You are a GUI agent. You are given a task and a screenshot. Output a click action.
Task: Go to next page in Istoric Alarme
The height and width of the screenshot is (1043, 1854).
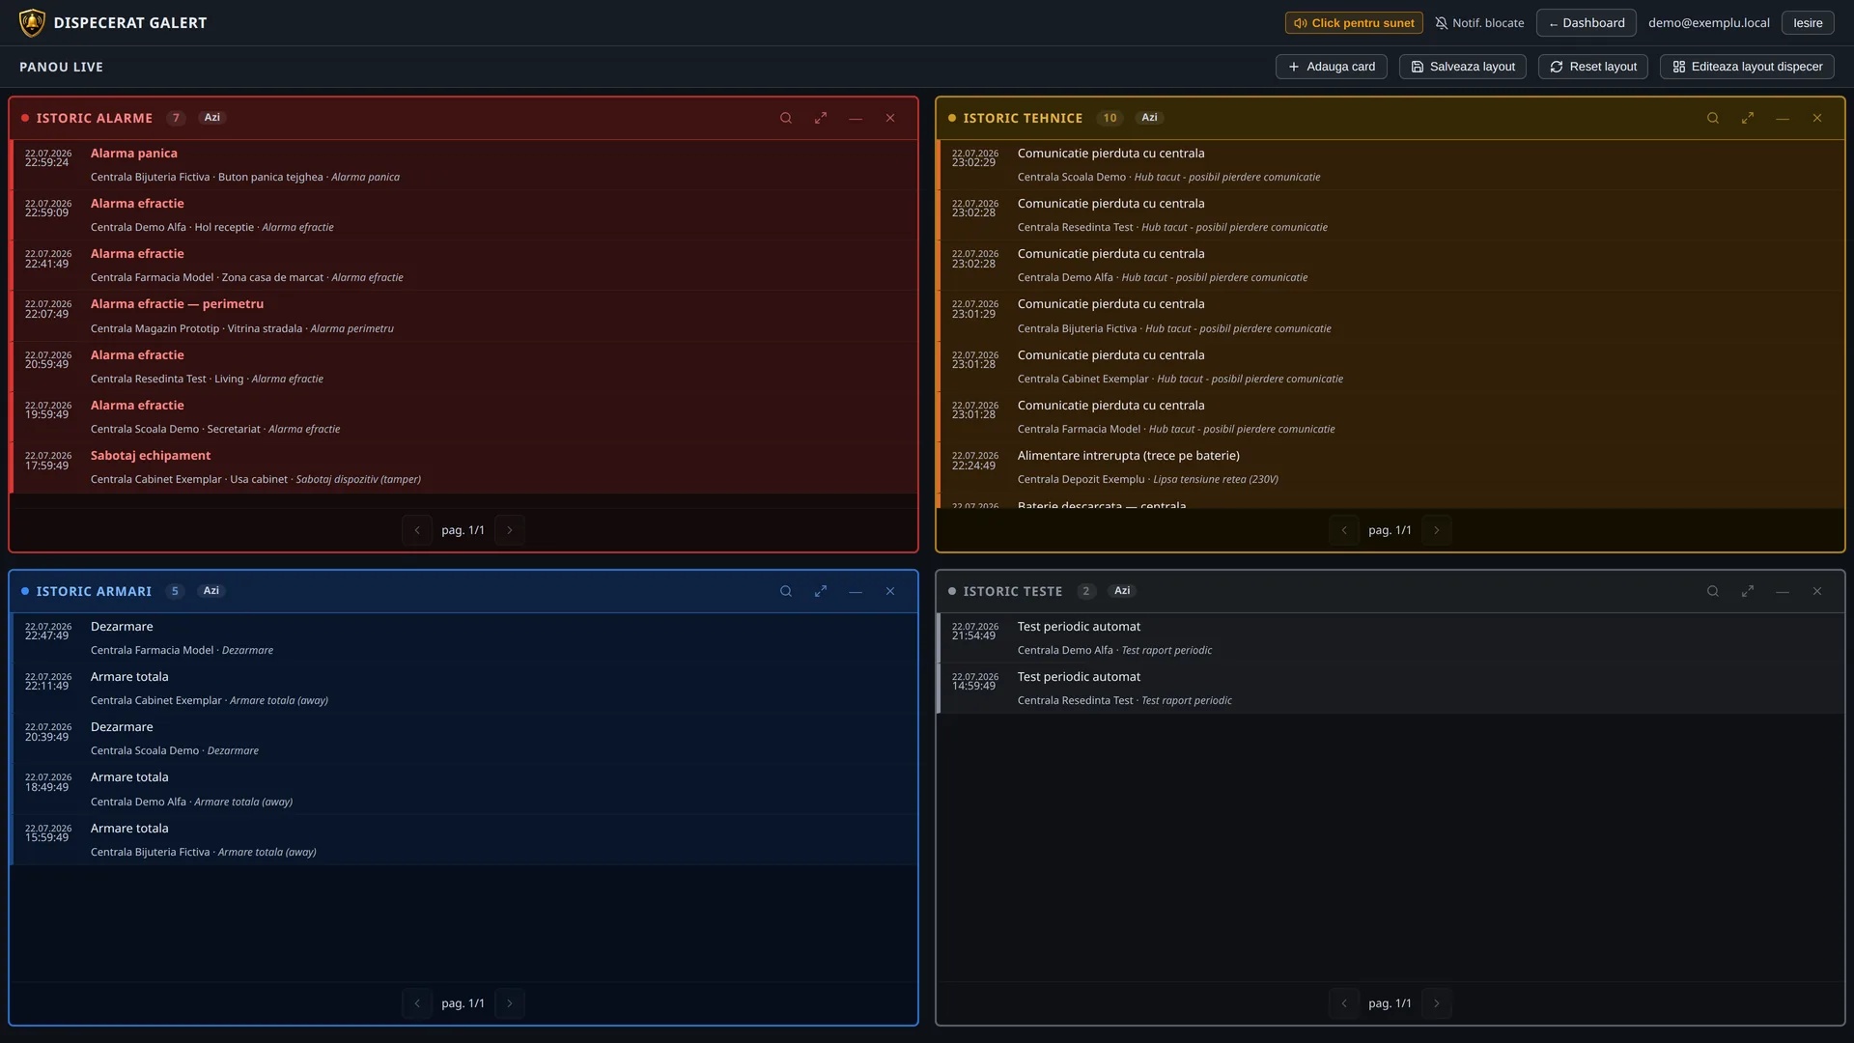510,530
